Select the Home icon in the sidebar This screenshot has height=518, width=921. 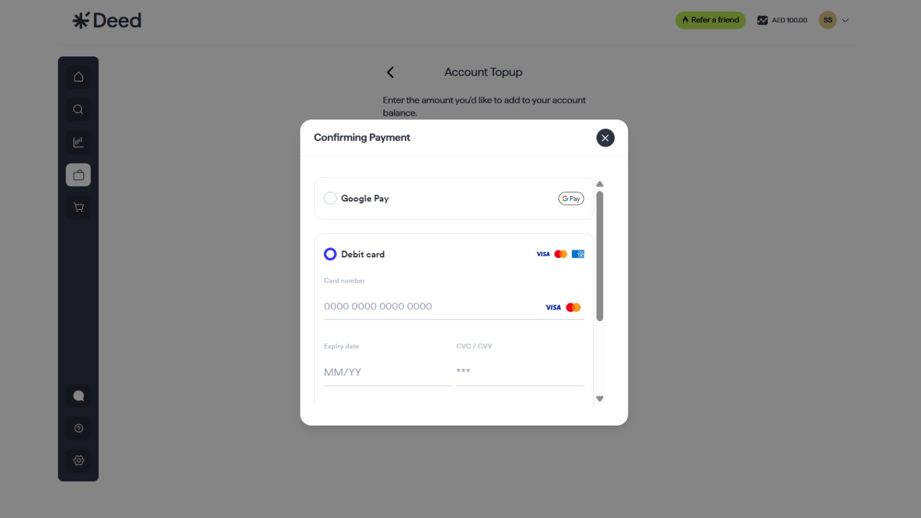(78, 77)
